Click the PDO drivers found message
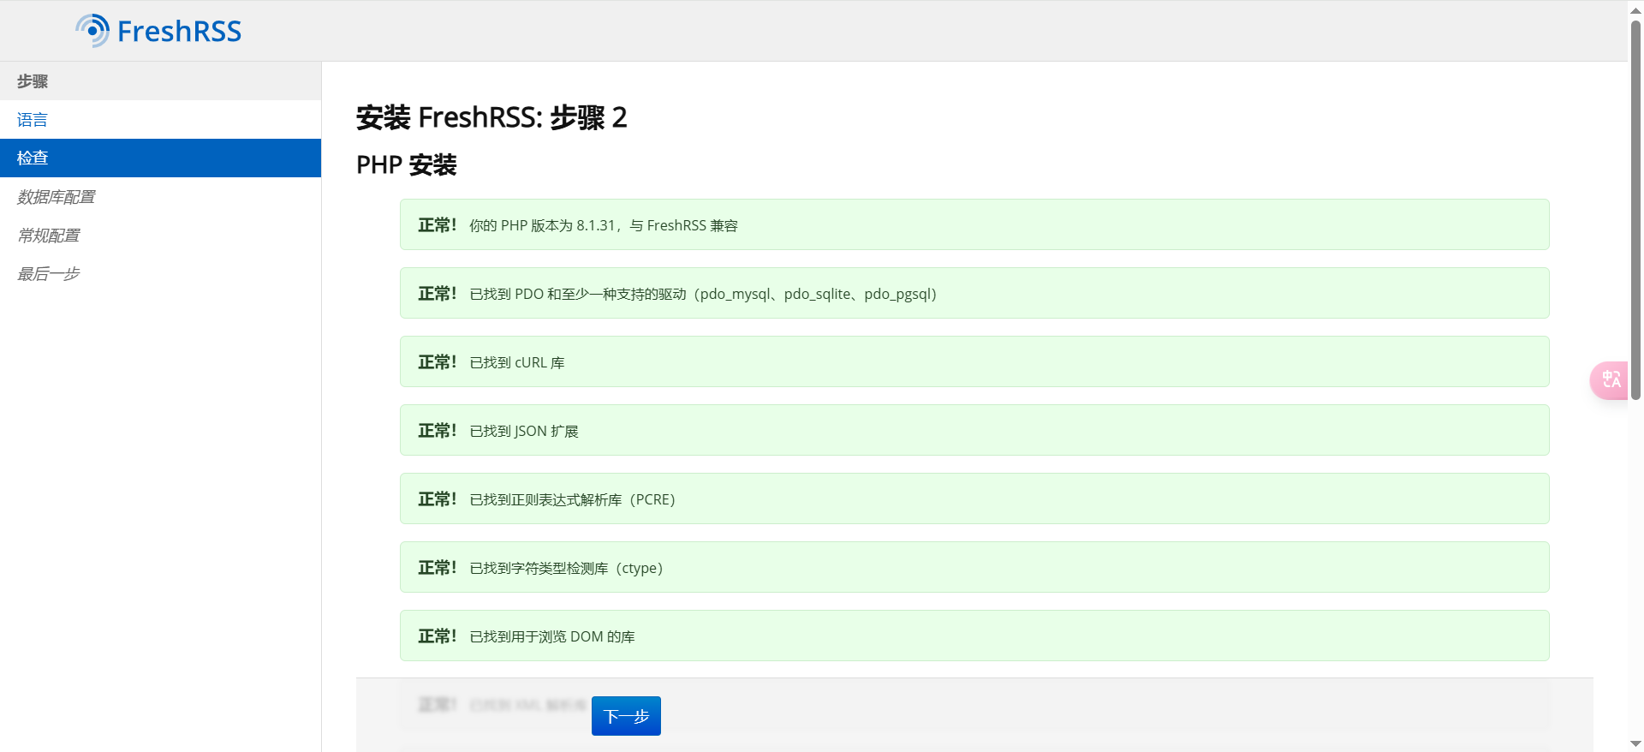This screenshot has height=752, width=1644. click(974, 293)
